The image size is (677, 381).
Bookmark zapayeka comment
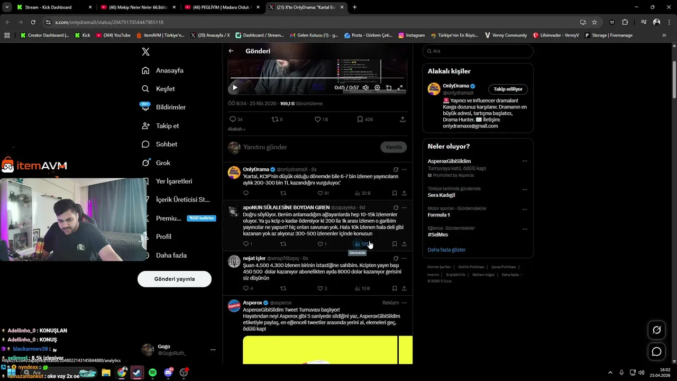click(x=395, y=244)
